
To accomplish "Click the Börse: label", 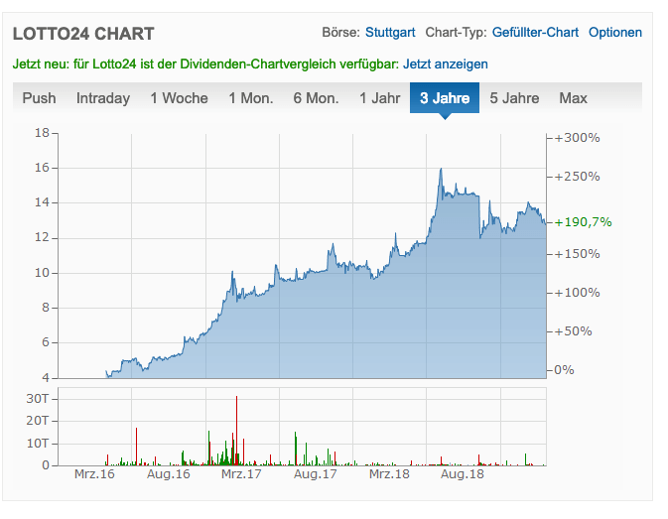I will (340, 33).
